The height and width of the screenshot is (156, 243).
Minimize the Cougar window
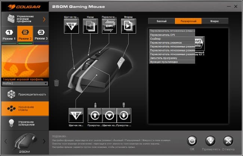pyautogui.click(x=229, y=6)
